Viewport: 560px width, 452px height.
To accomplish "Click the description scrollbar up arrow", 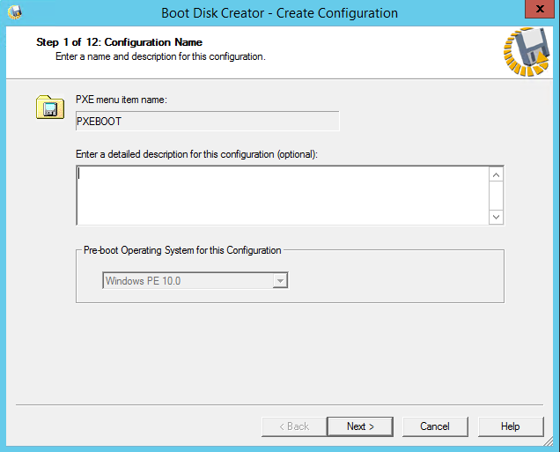I will coord(496,174).
